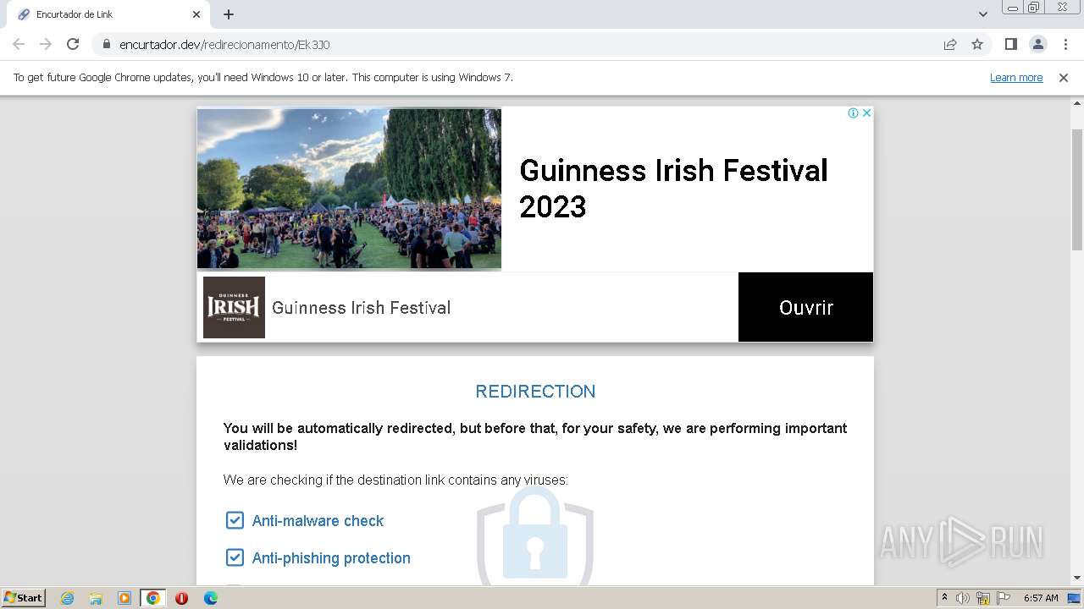Open Action Center flag icon

[1004, 598]
